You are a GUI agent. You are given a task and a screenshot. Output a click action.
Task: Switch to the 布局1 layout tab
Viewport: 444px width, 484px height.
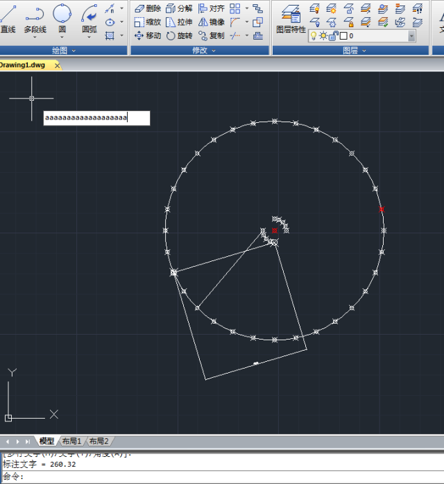tap(71, 441)
